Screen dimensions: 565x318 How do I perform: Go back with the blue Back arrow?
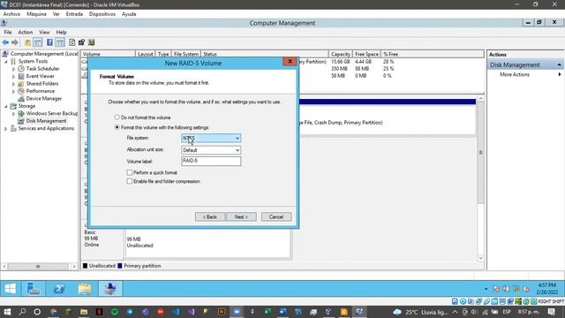(x=5, y=42)
